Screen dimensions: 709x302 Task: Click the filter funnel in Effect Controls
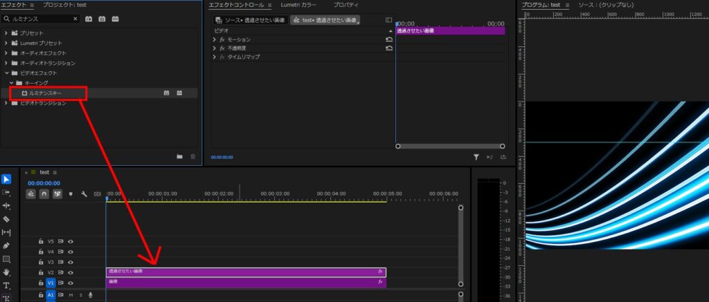476,158
